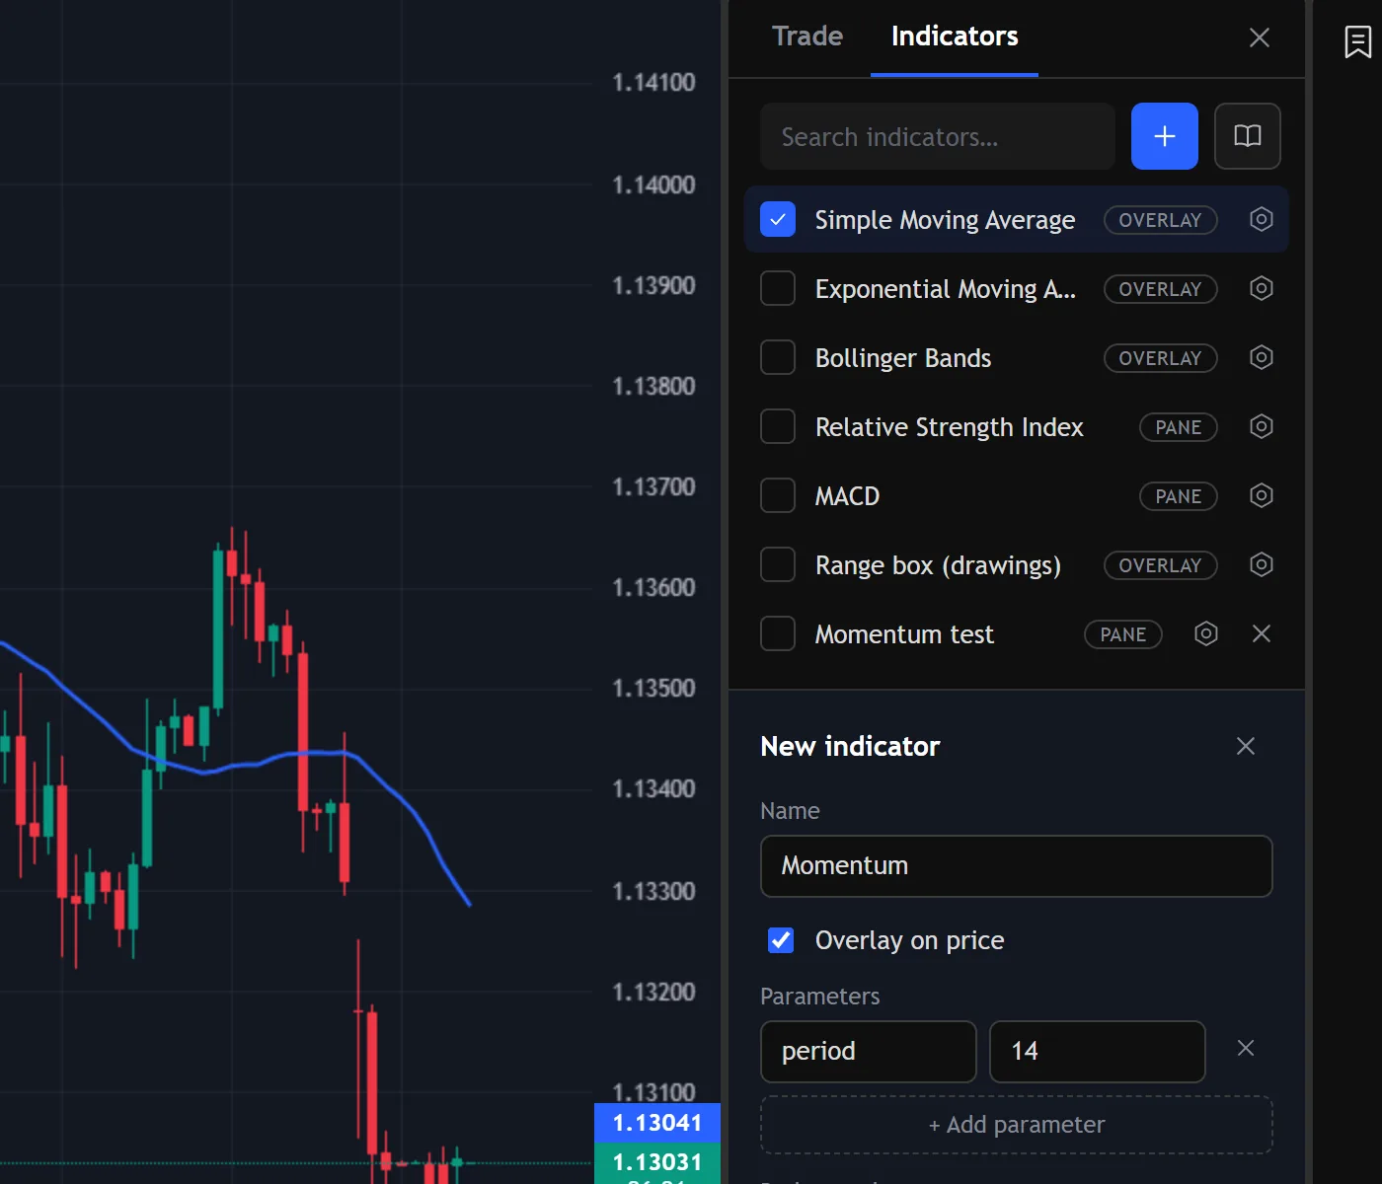Enable Relative Strength Index indicator
The image size is (1382, 1184).
[x=778, y=426]
